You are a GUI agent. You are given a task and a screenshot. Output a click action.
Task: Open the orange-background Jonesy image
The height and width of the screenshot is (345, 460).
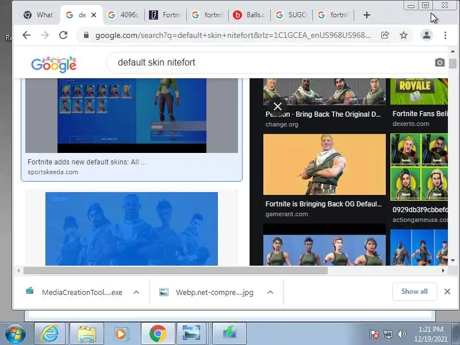click(324, 164)
